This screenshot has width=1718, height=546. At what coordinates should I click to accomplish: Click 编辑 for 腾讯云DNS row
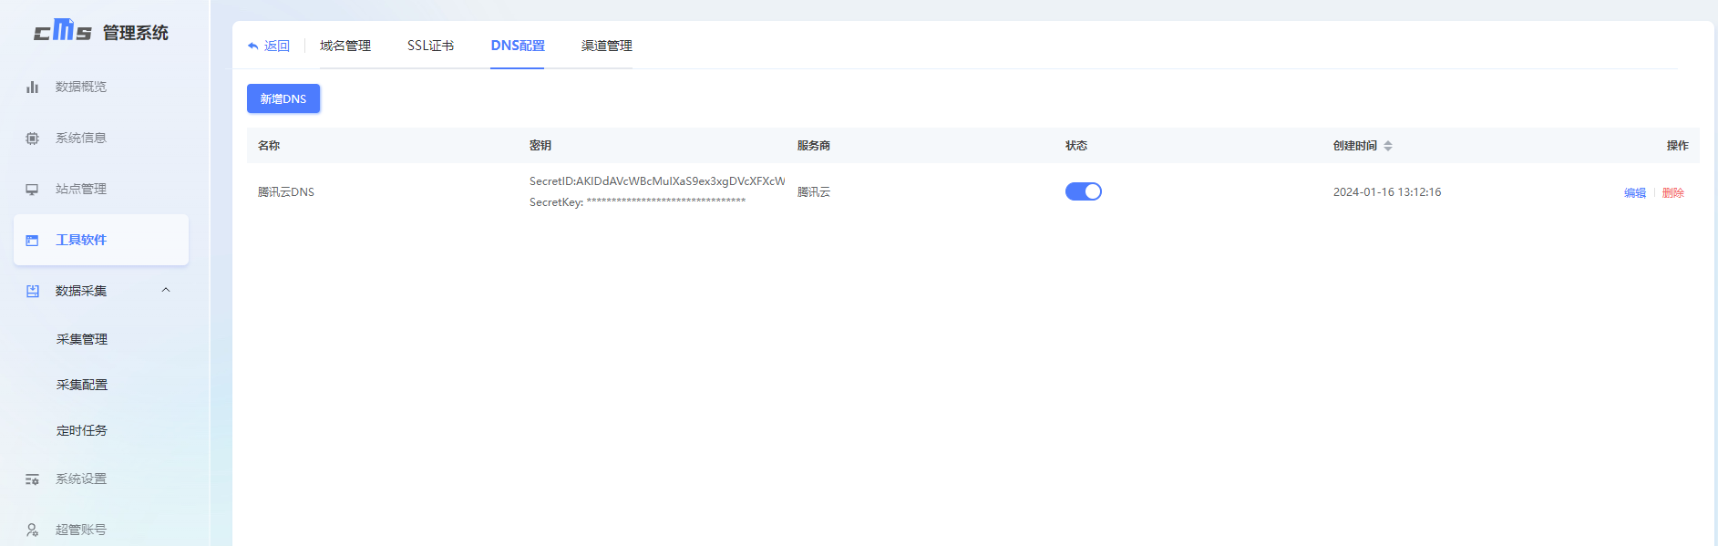(1635, 192)
